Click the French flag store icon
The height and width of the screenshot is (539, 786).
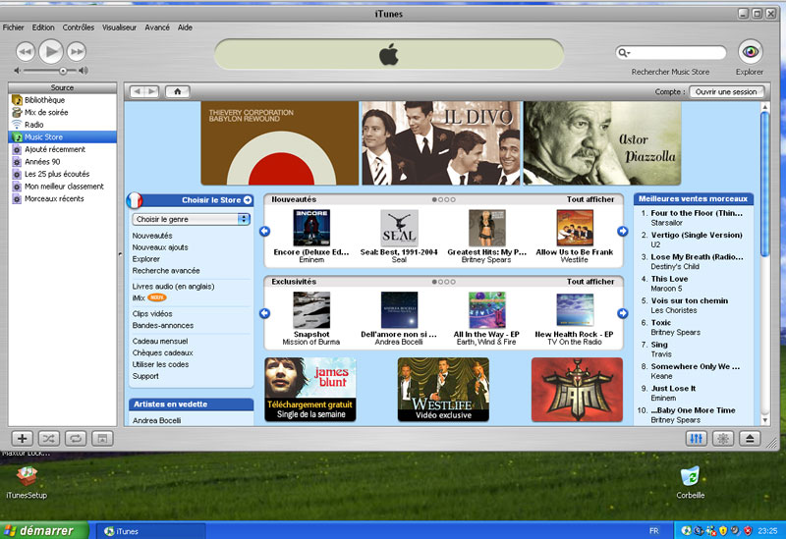pos(135,200)
